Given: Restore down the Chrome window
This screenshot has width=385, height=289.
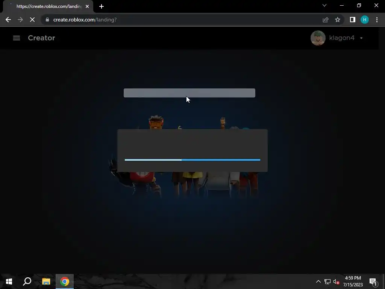Looking at the screenshot, I should [359, 5].
